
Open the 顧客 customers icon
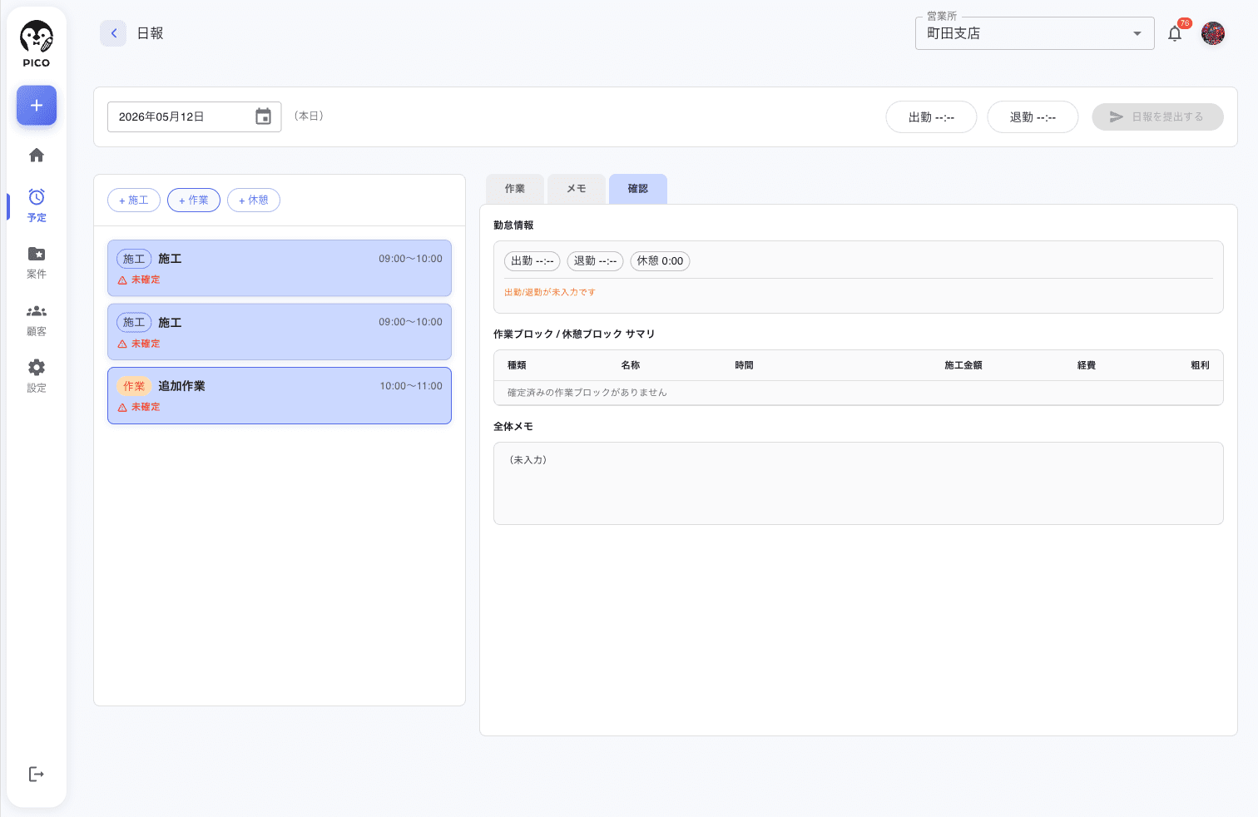tap(37, 311)
